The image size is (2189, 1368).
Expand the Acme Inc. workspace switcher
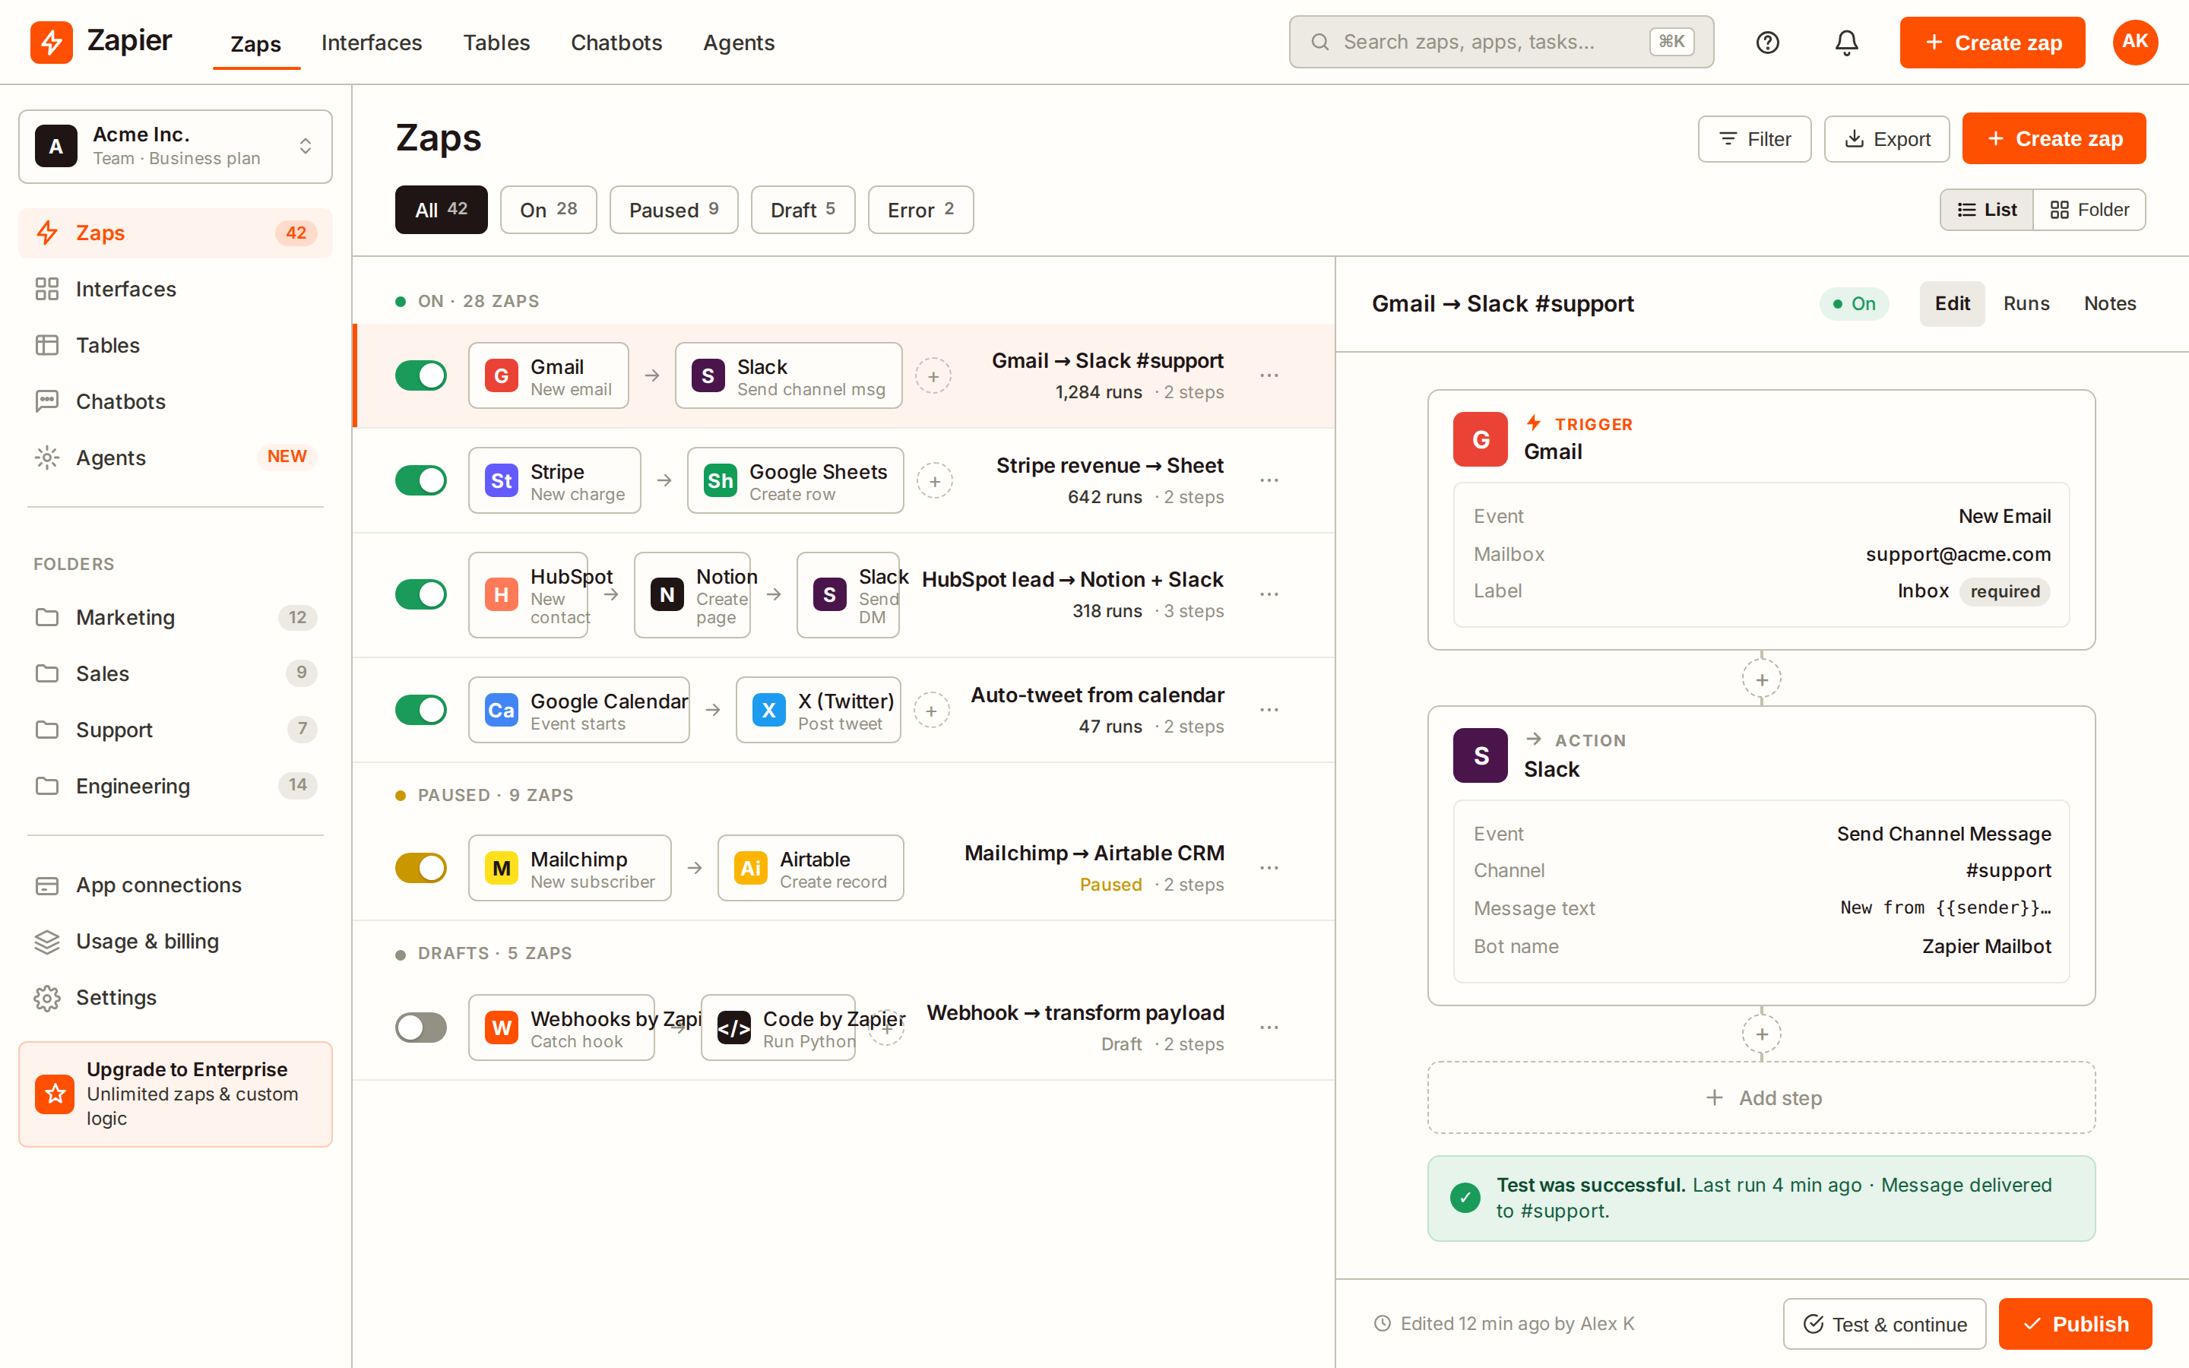[176, 147]
